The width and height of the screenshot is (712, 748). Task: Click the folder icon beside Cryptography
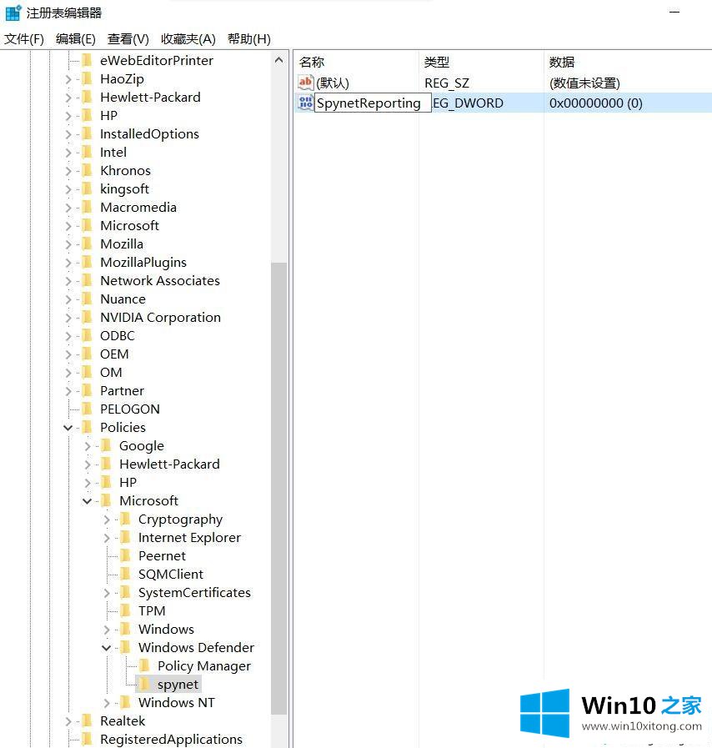click(x=125, y=519)
